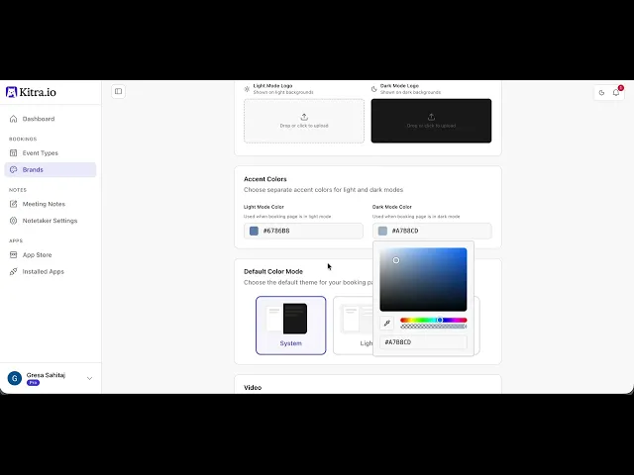Image resolution: width=634 pixels, height=475 pixels.
Task: Click the hex input in color picker
Action: coord(423,342)
